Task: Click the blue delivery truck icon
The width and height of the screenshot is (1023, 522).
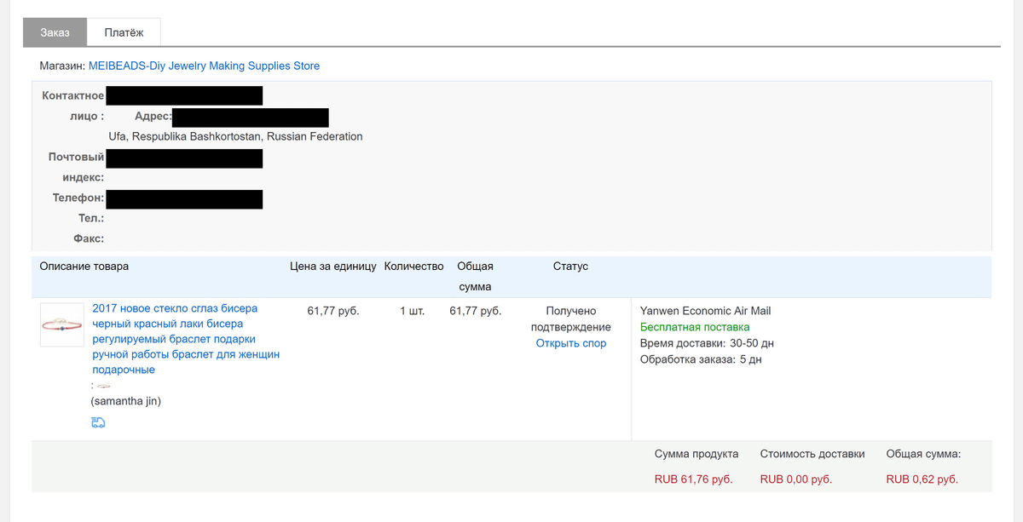Action: 98,422
